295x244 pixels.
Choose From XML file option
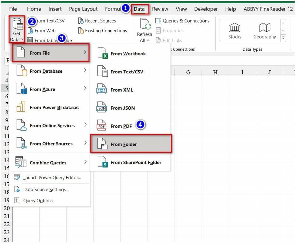coord(122,90)
